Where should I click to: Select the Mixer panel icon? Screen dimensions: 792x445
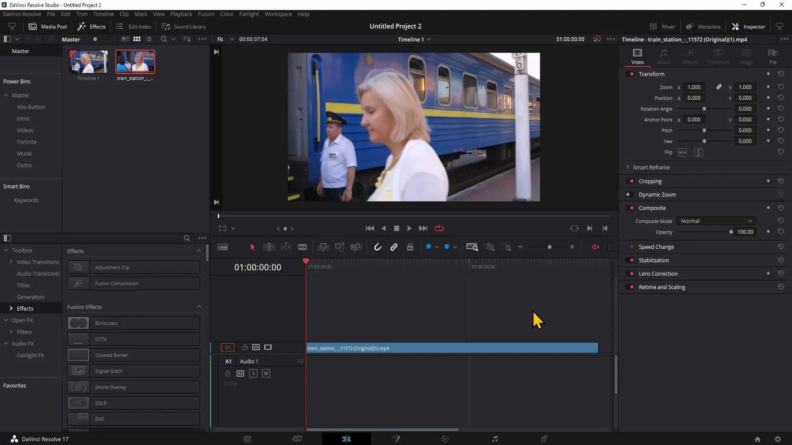click(x=653, y=26)
